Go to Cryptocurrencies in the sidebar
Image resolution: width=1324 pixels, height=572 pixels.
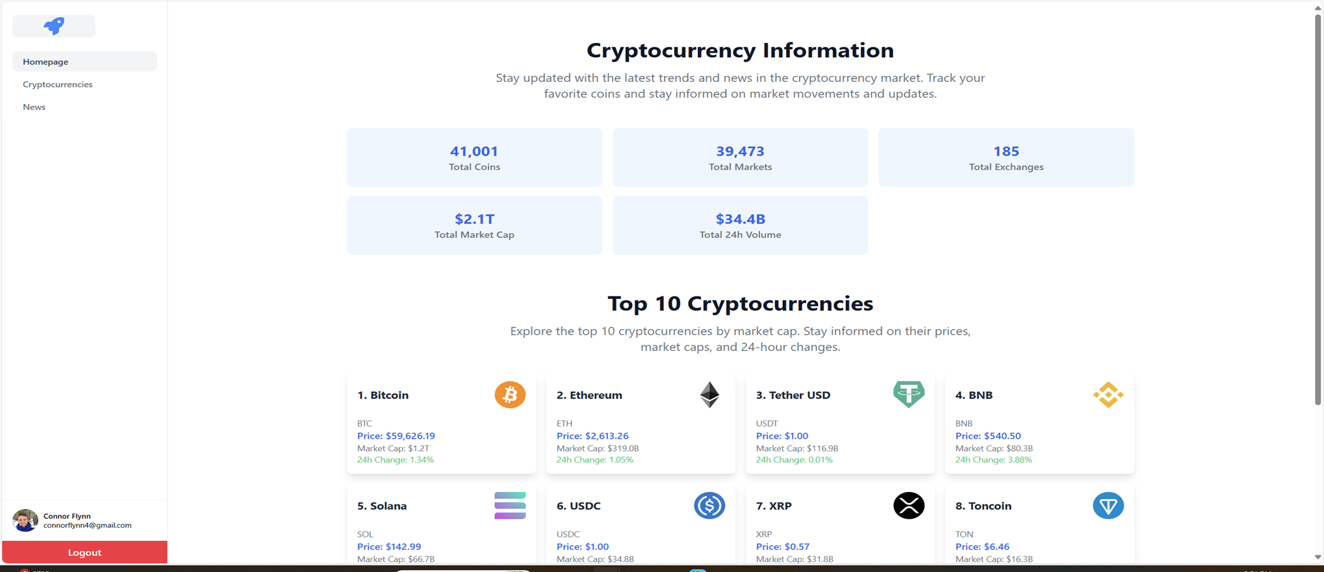pos(58,84)
